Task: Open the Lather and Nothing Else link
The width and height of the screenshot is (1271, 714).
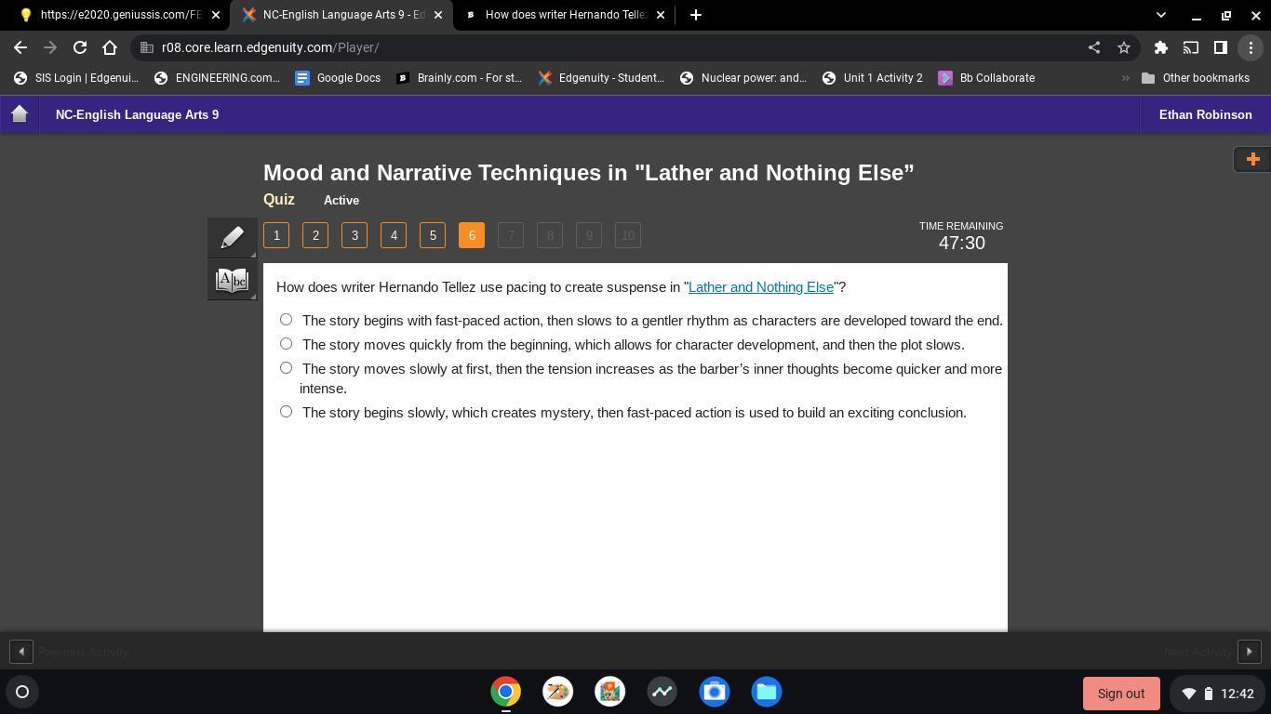Action: point(760,287)
